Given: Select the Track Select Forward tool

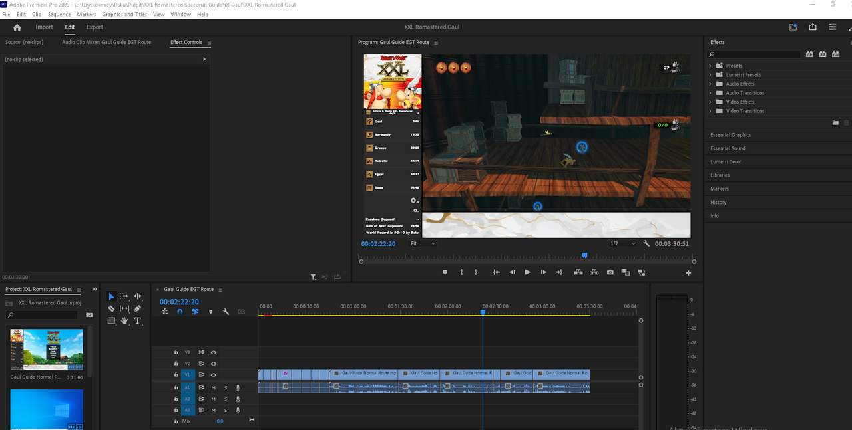Looking at the screenshot, I should click(124, 296).
